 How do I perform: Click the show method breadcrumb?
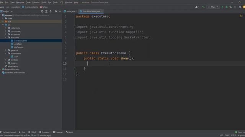(44, 7)
